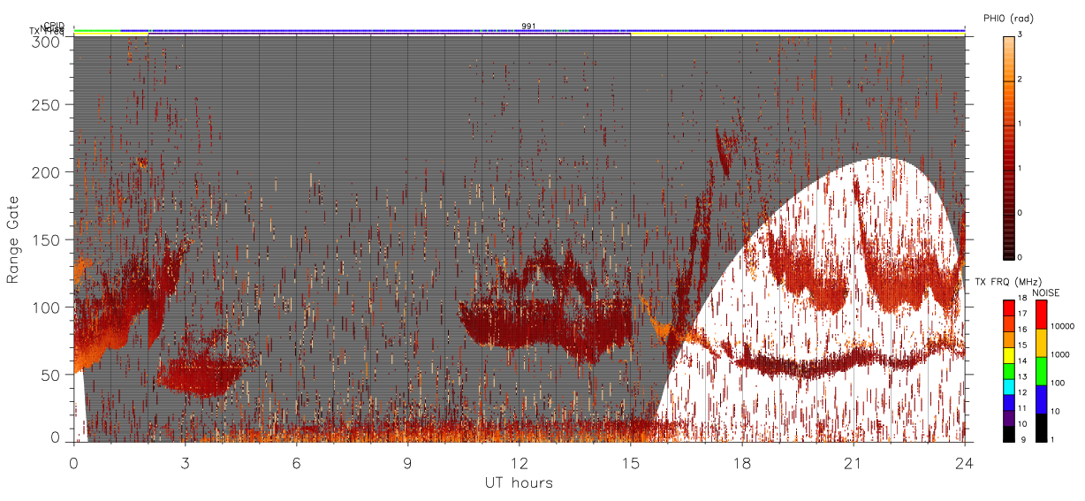Click the Range Gate axis label
The height and width of the screenshot is (501, 1085).
coord(13,240)
